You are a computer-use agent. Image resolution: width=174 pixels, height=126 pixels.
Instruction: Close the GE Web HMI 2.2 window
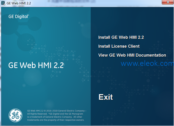(x=168, y=2)
